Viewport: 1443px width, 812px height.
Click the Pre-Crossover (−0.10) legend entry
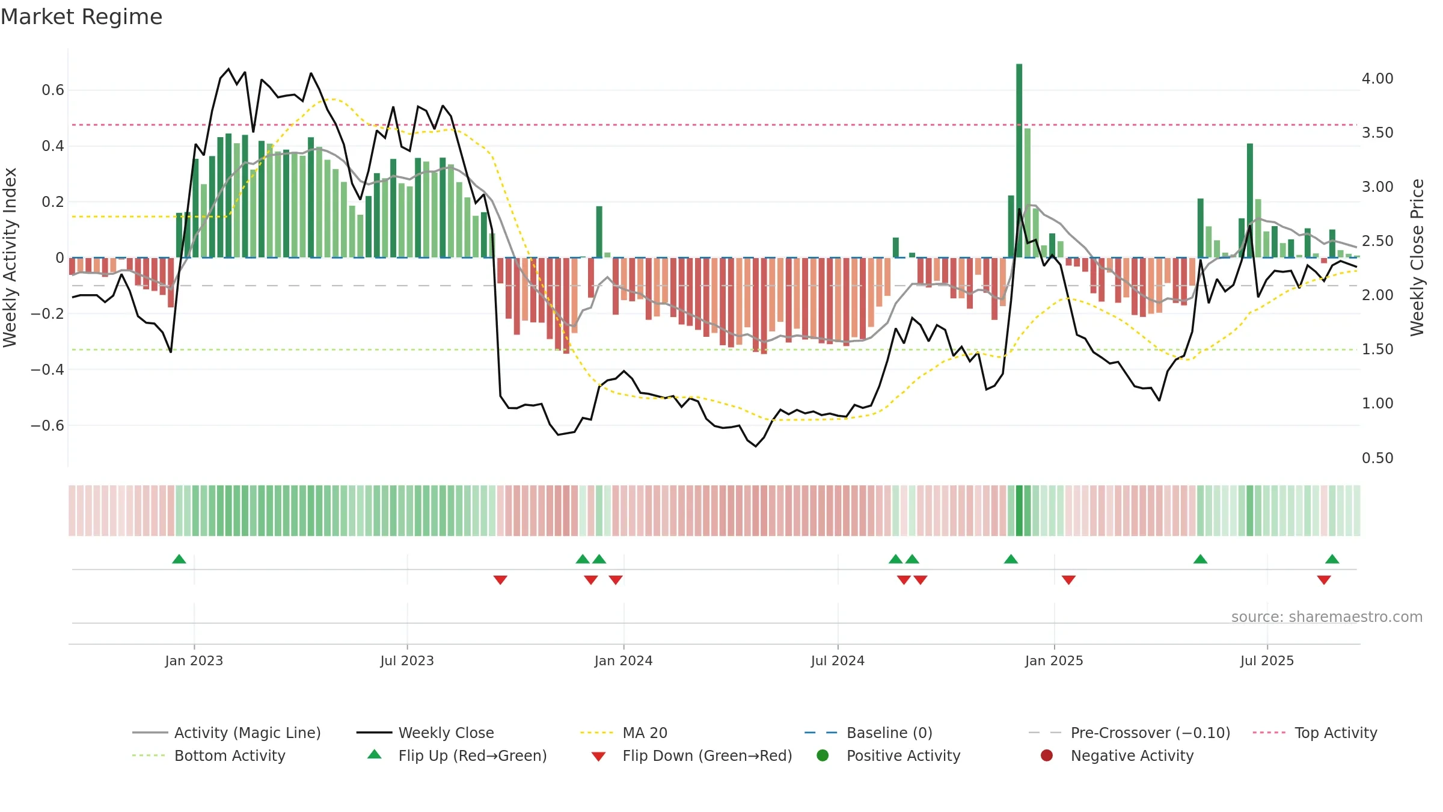coord(1130,733)
